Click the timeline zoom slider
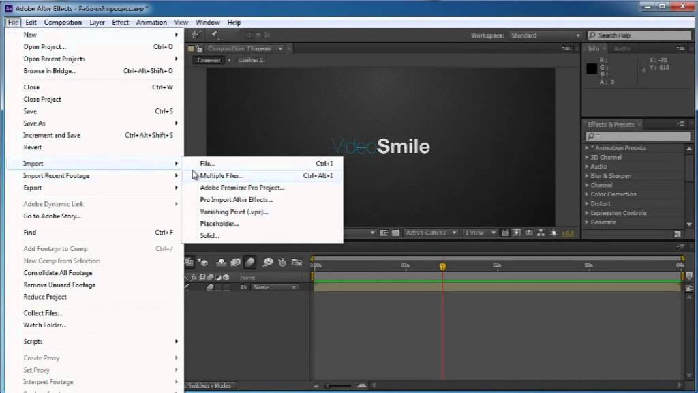Screen dimensions: 698x393 [x=339, y=385]
